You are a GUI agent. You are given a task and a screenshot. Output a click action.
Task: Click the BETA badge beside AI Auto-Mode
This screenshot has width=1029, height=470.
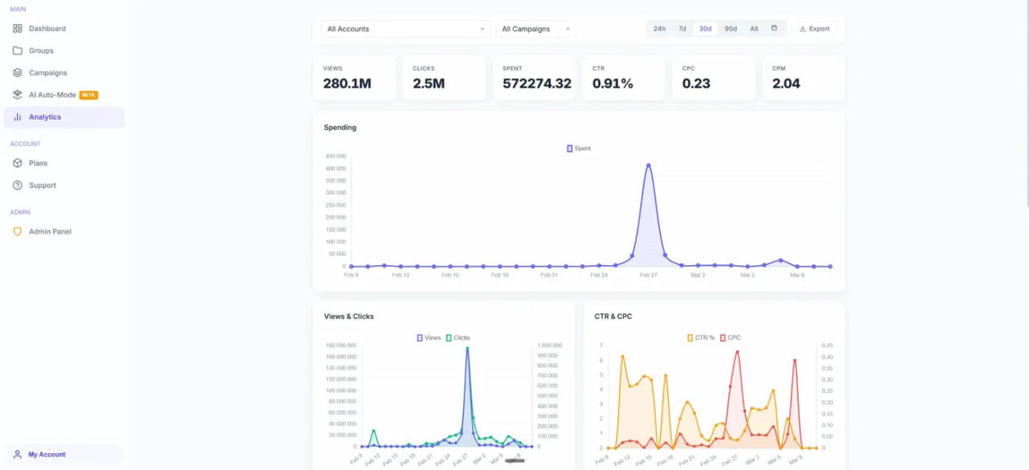(88, 95)
